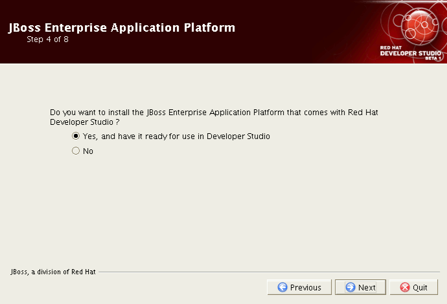Image resolution: width=447 pixels, height=304 pixels.
Task: Click the Red Hat Developer Studio sphere logo
Action: pyautogui.click(x=420, y=25)
